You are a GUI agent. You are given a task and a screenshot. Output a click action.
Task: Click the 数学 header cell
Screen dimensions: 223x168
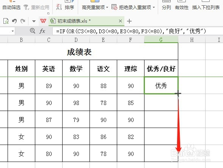click(76, 69)
